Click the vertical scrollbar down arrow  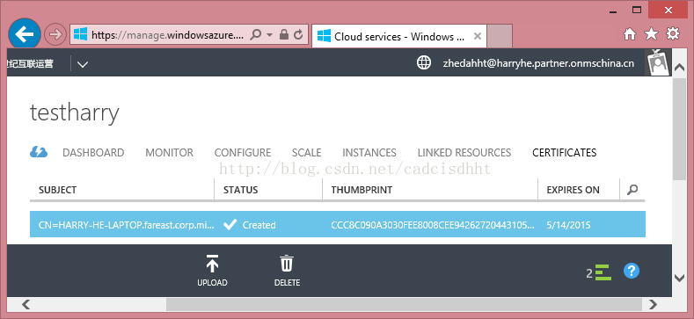pos(679,278)
